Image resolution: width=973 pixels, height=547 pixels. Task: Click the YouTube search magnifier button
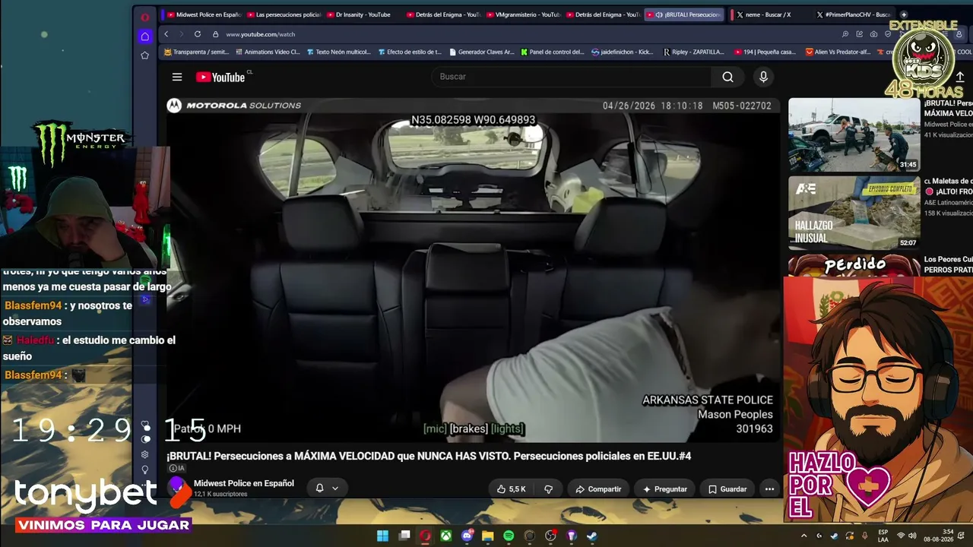[x=727, y=77]
